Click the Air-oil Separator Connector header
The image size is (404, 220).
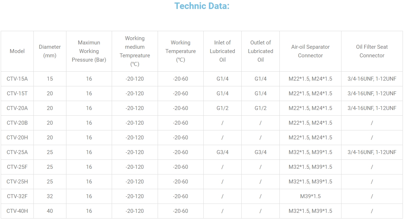(310, 51)
